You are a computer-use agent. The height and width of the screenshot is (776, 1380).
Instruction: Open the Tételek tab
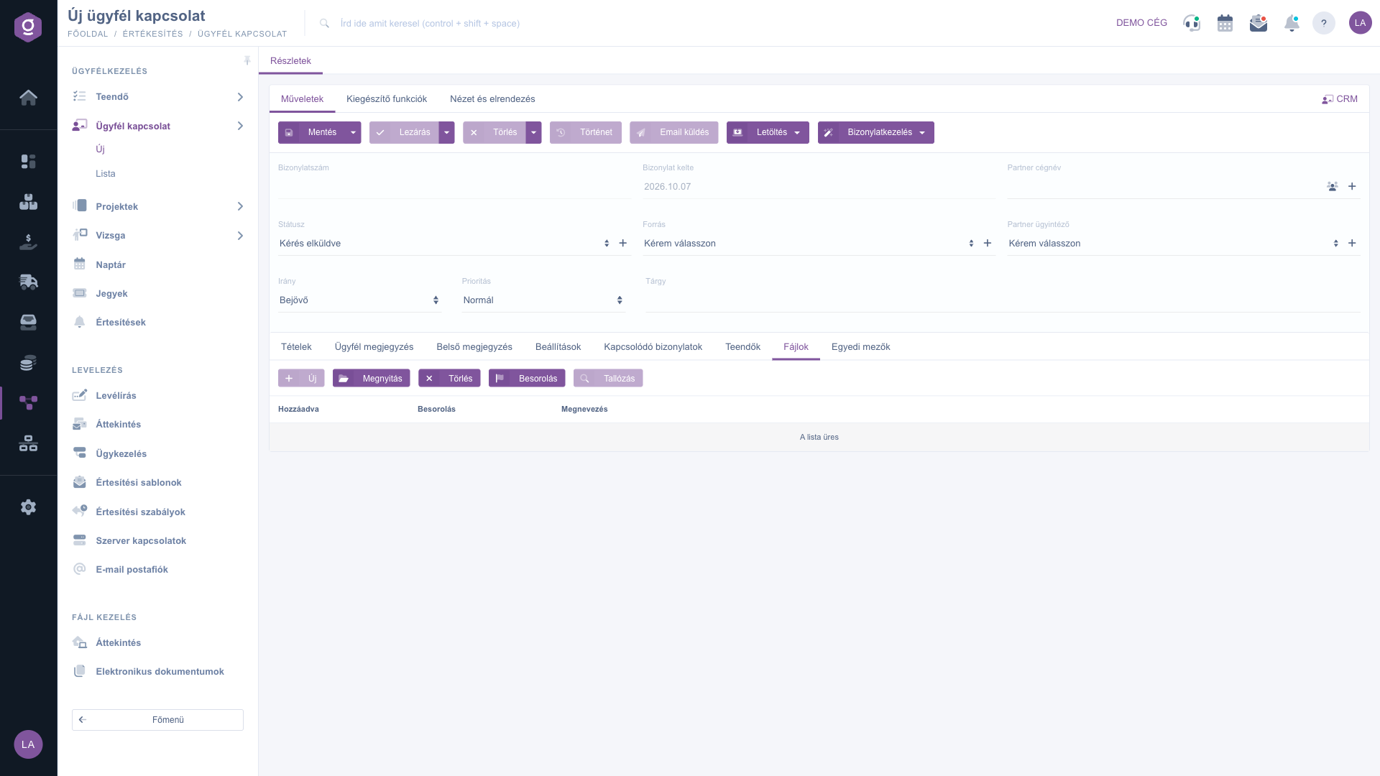point(296,346)
